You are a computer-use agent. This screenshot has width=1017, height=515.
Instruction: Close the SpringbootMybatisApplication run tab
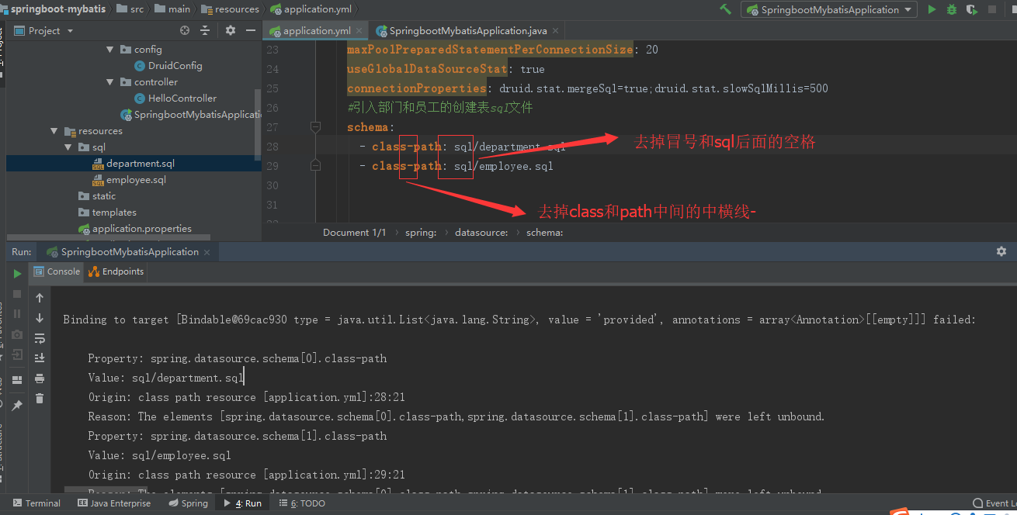coord(207,252)
